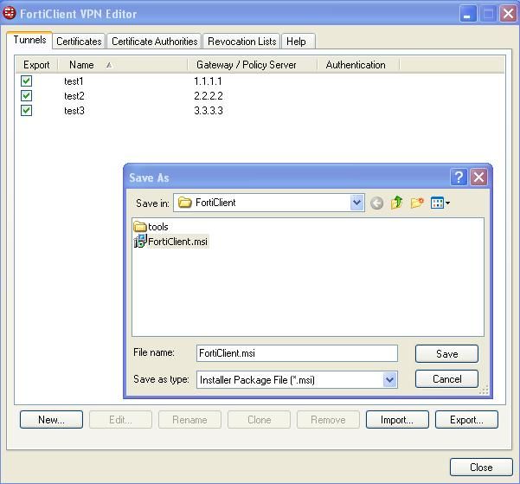
Task: Open the Help tab
Action: (x=298, y=42)
